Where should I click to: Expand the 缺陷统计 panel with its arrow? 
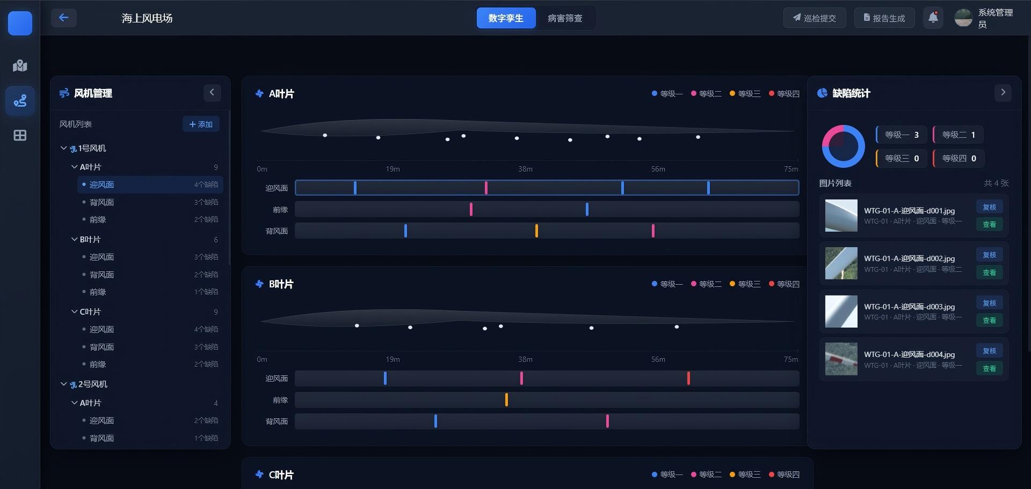coord(1003,93)
